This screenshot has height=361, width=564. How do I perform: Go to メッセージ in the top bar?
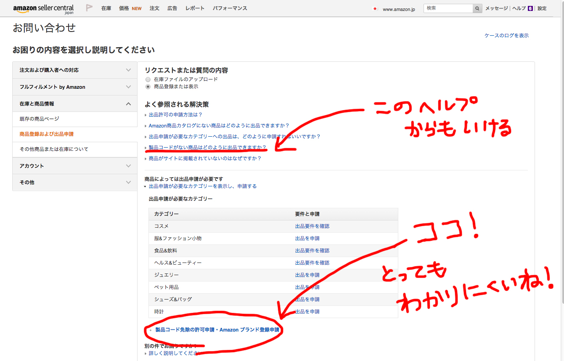pos(497,8)
